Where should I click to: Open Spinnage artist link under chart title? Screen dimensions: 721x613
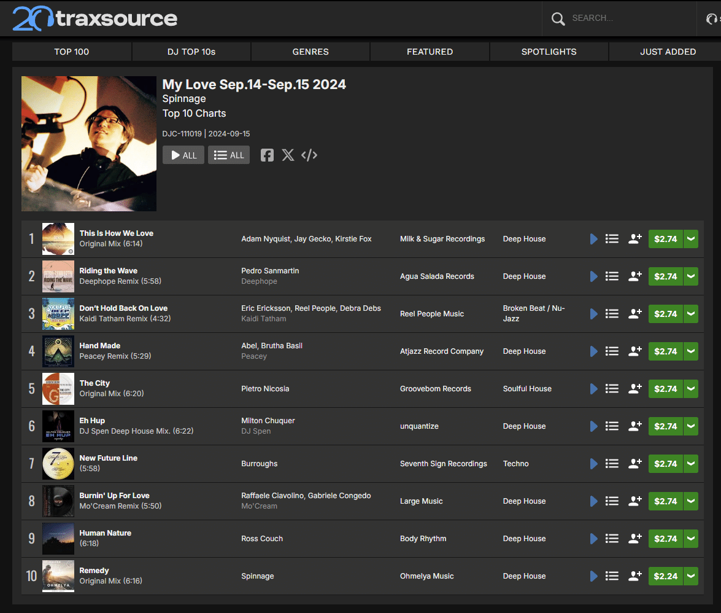184,98
